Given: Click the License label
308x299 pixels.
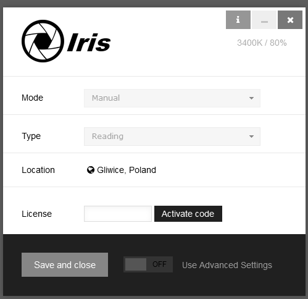Looking at the screenshot, I should coord(36,214).
